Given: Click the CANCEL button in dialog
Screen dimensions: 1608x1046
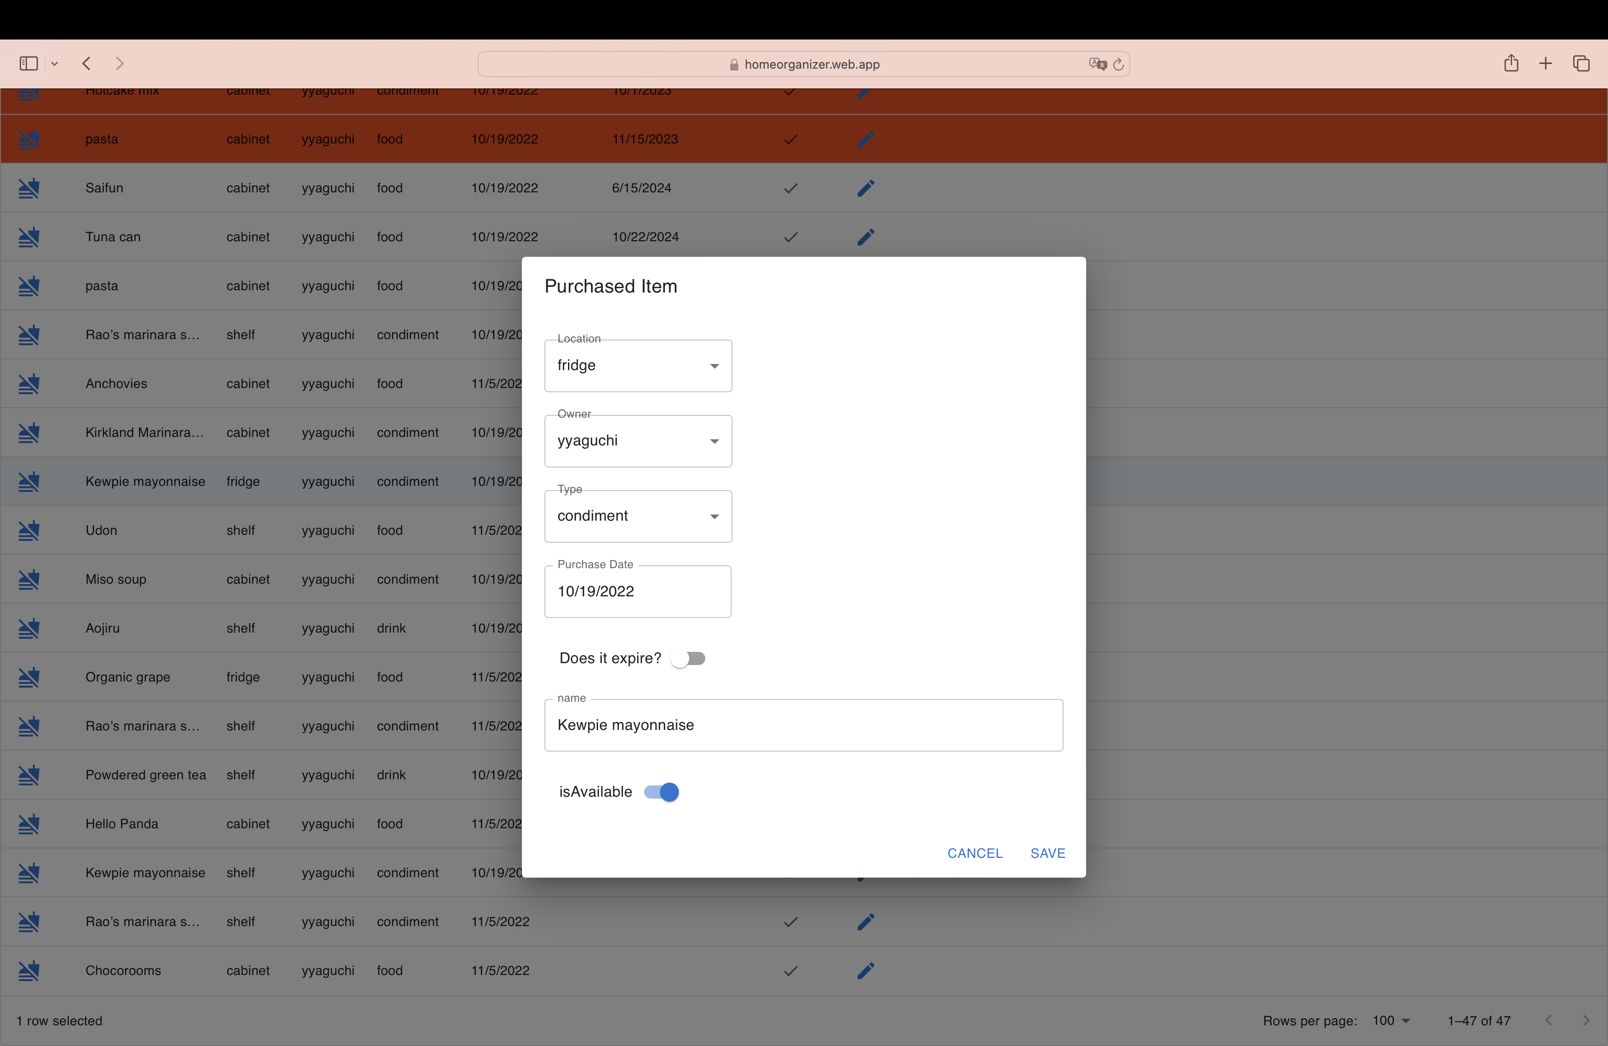Looking at the screenshot, I should click(975, 854).
